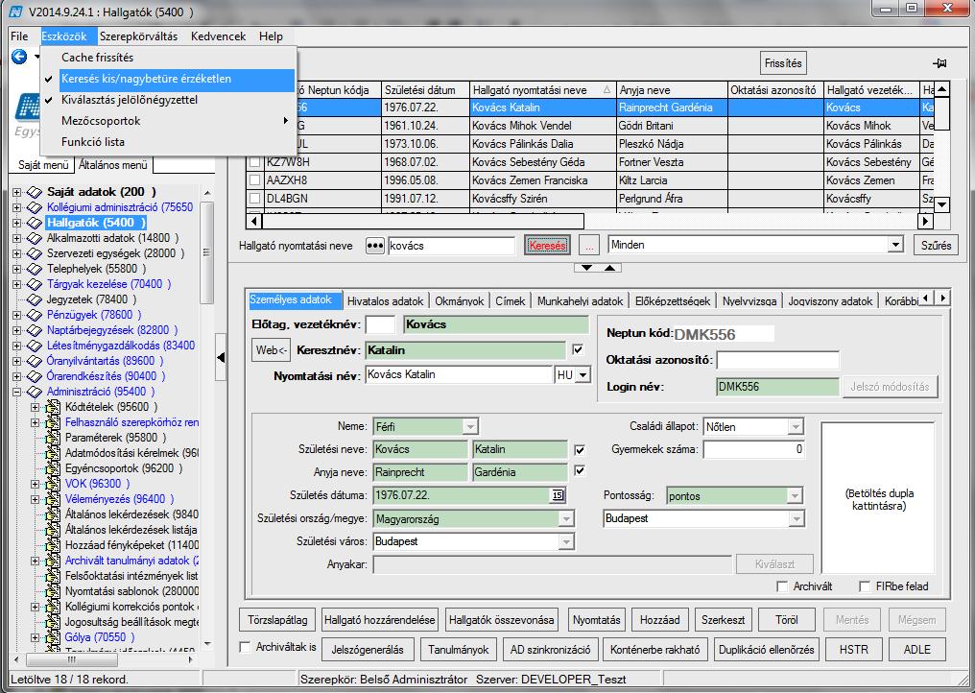The image size is (975, 693).
Task: Toggle the checkbox next to Keresztnév field
Action: coord(578,349)
